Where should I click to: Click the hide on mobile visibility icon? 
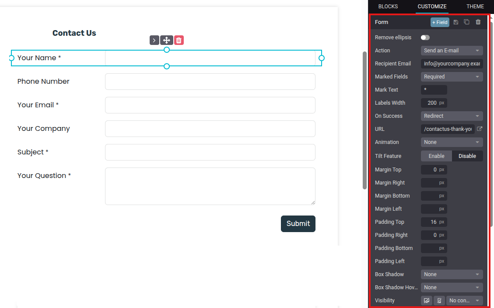(x=439, y=301)
